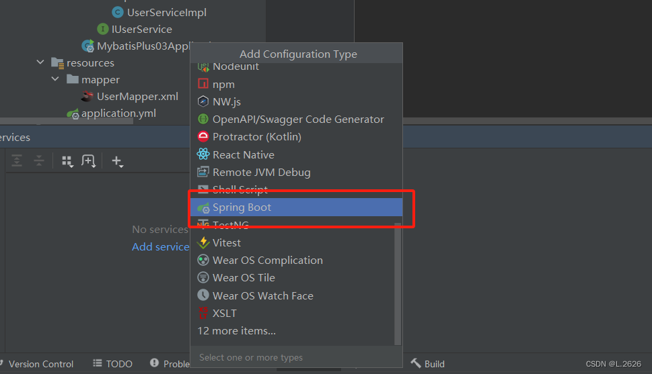Choose React Native configuration type

296,154
